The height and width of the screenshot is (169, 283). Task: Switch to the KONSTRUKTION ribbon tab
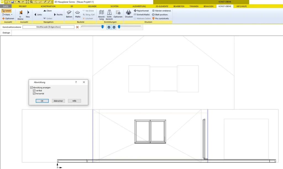pos(48,6)
